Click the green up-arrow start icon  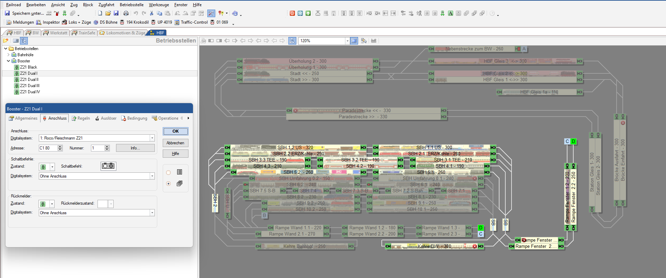pos(308,13)
